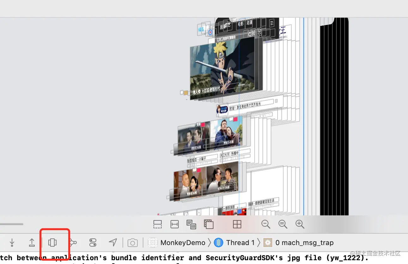Toggle Show Clipped Content in canvas toolbar

click(x=158, y=224)
